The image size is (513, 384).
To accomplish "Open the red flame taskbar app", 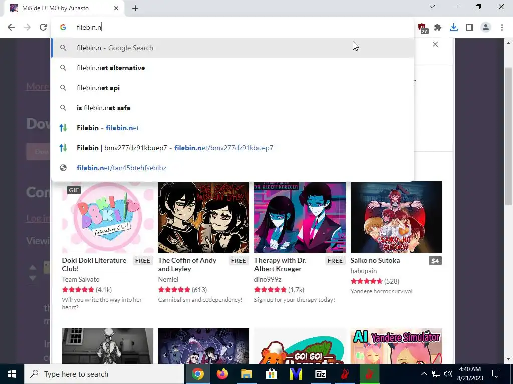I will point(345,374).
